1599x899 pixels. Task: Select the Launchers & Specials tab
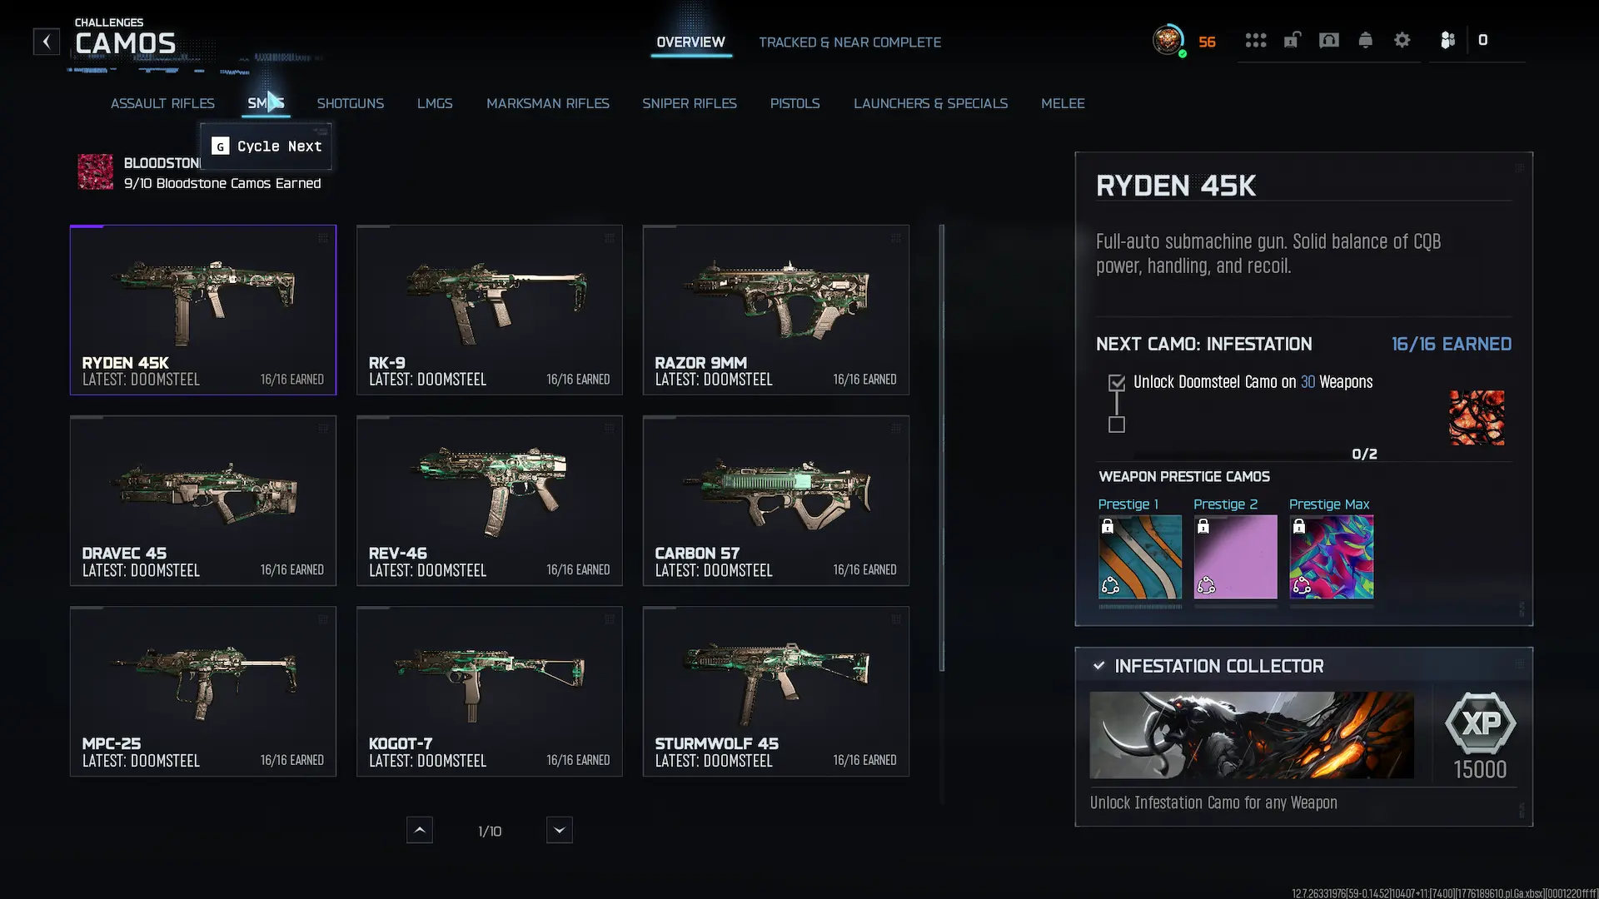click(x=930, y=103)
